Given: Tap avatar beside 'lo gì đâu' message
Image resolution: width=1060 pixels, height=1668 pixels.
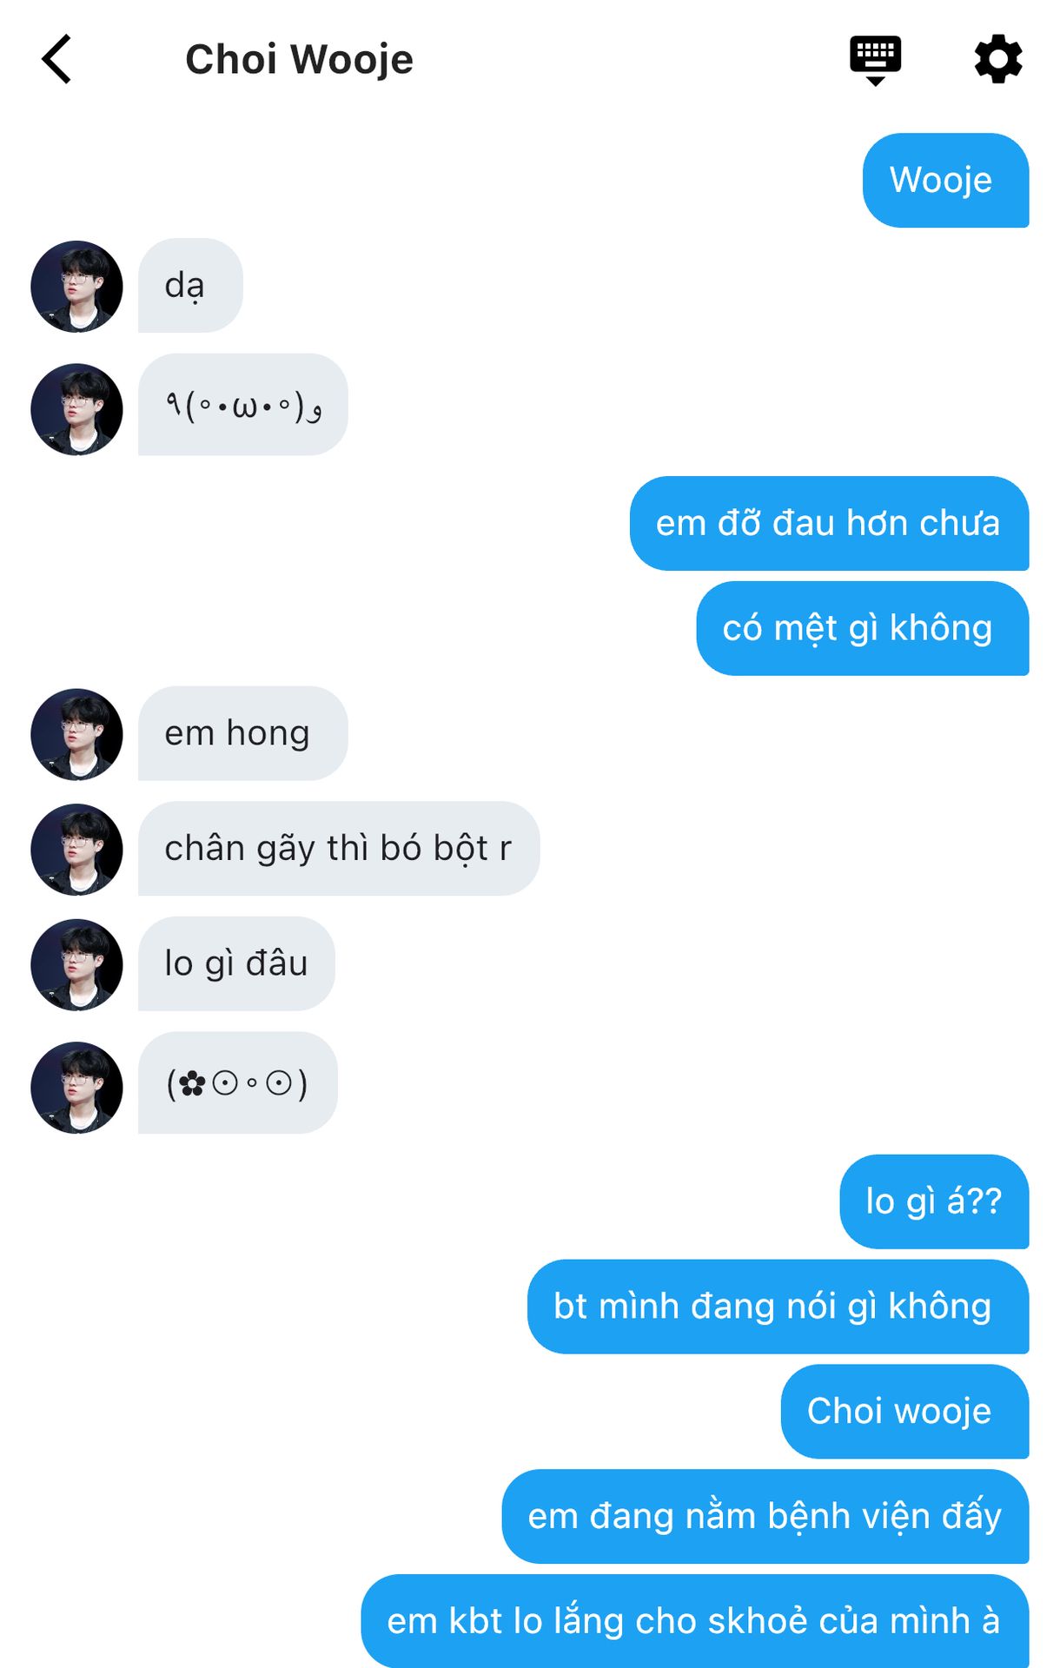Looking at the screenshot, I should [x=76, y=964].
